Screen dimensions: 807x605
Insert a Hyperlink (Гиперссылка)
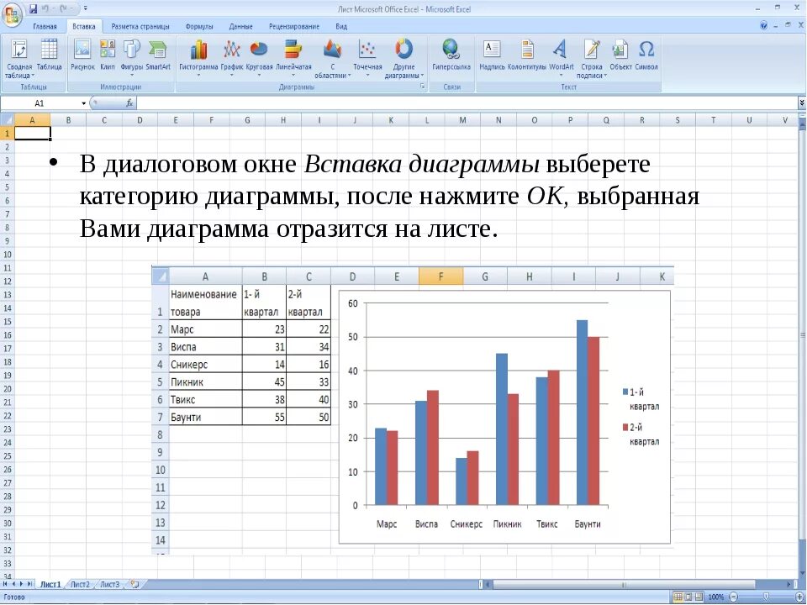(x=451, y=55)
